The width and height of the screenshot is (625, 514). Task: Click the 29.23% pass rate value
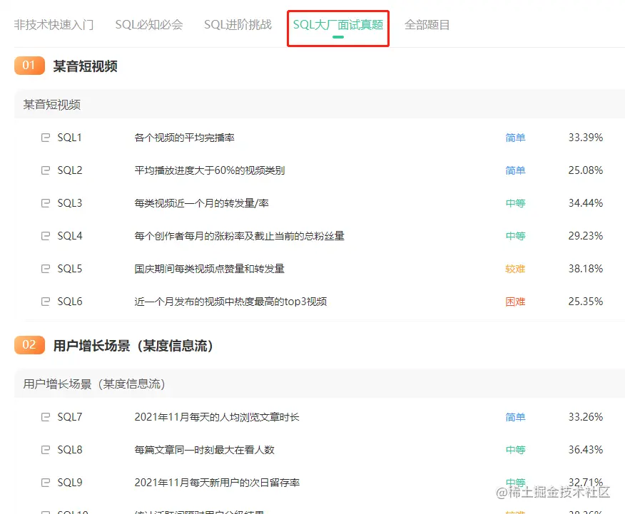[586, 236]
